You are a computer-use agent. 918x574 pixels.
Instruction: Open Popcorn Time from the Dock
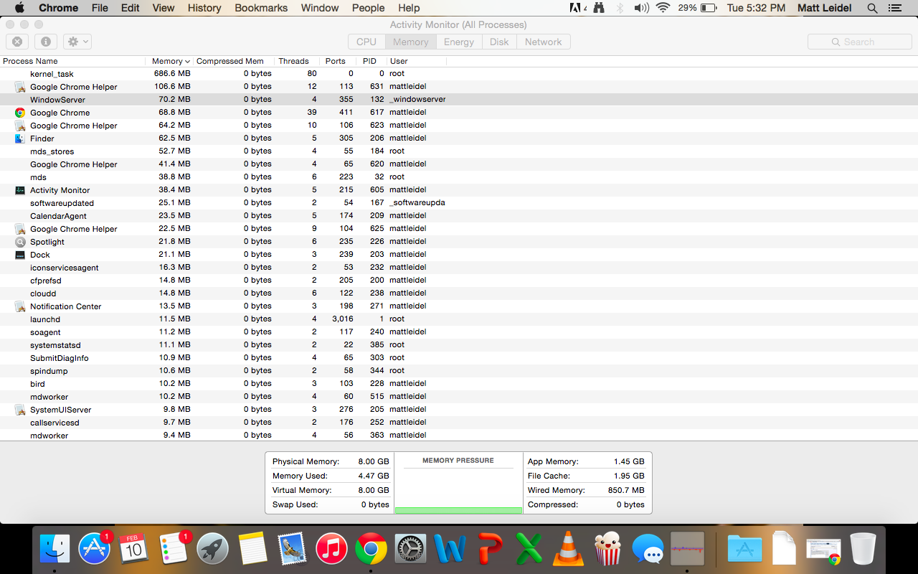[x=608, y=550]
